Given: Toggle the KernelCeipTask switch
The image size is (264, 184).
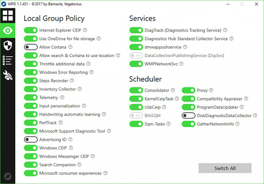Looking at the screenshot, I should tap(136, 99).
